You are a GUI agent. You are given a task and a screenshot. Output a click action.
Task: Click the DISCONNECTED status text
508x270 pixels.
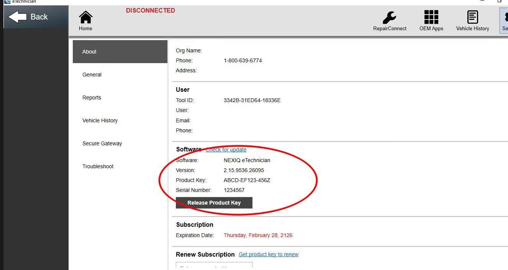(151, 11)
